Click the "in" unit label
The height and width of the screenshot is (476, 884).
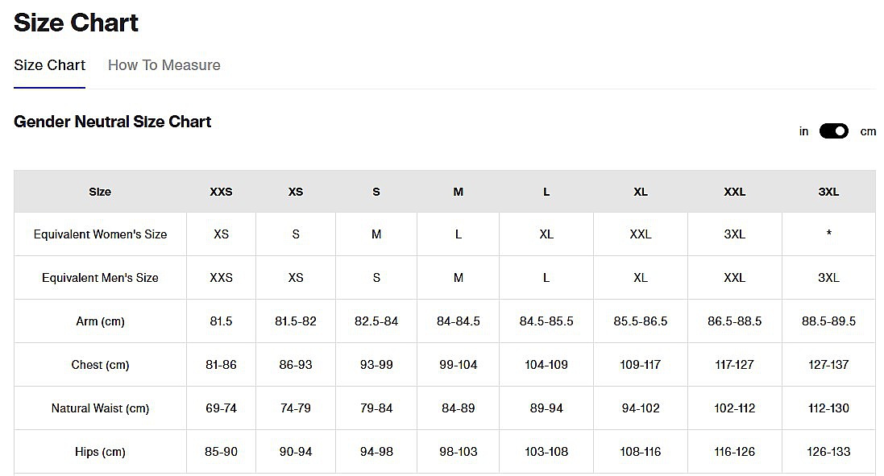click(x=803, y=131)
